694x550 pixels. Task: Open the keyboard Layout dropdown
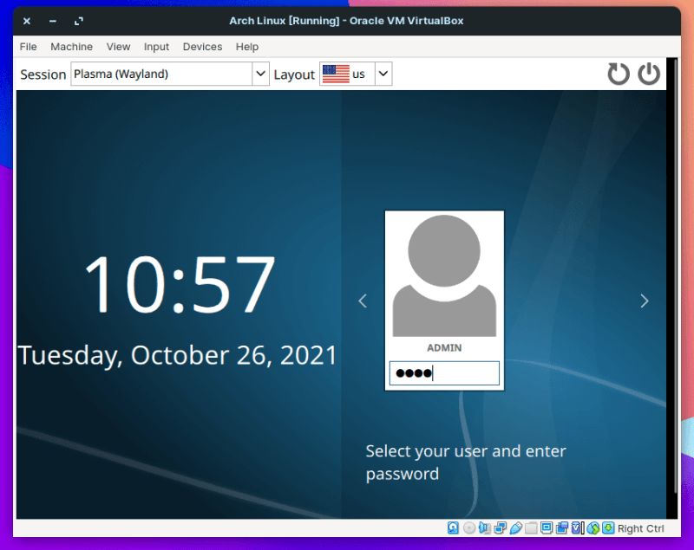[x=383, y=74]
